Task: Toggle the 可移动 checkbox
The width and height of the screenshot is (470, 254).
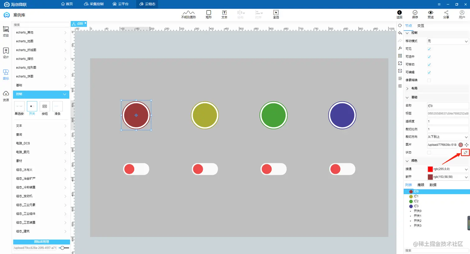Action: [429, 65]
